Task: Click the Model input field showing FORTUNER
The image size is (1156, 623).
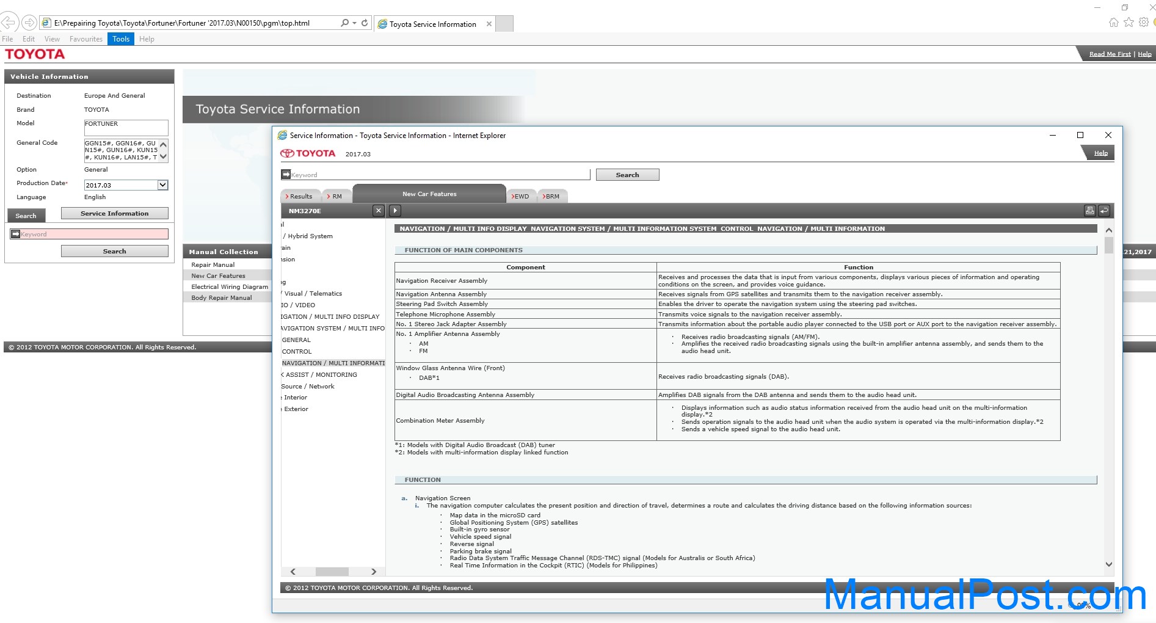Action: (126, 127)
